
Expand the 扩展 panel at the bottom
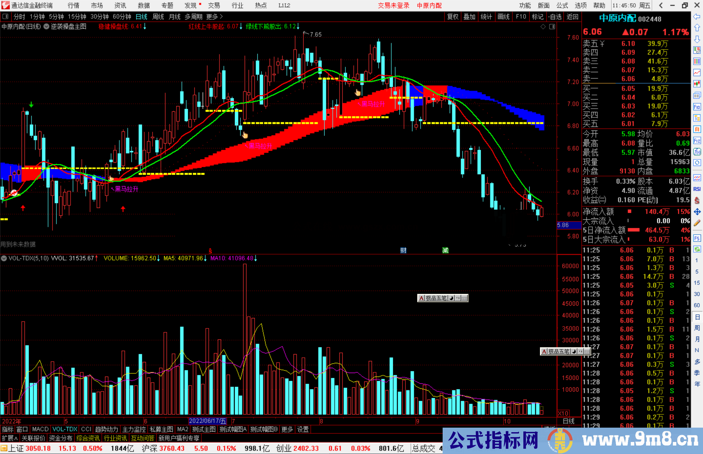(x=9, y=438)
